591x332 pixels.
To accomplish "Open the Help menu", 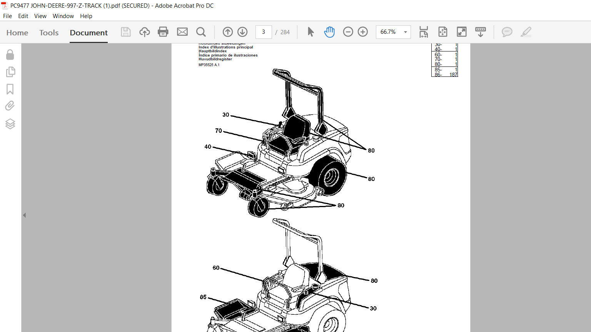I will [x=86, y=16].
